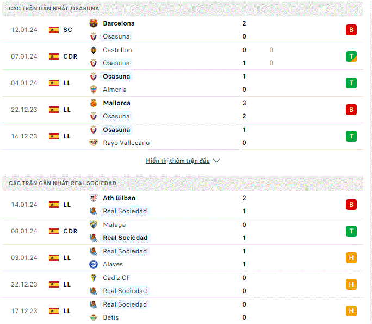
Task: Click orange H badge for Alaves match
Action: pos(351,257)
